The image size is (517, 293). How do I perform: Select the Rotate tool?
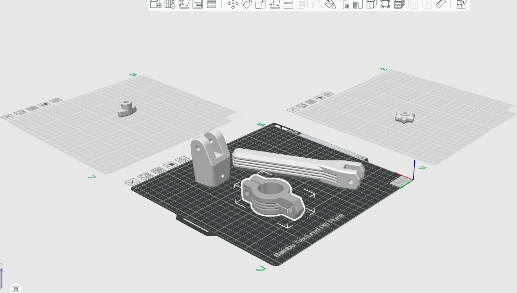247,4
